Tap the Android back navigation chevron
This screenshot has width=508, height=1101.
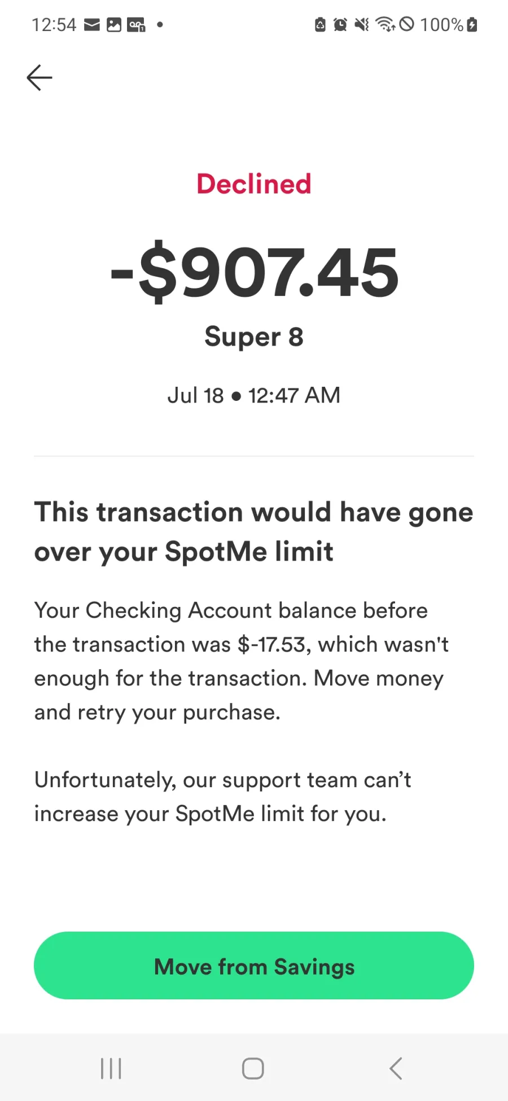coord(396,1068)
